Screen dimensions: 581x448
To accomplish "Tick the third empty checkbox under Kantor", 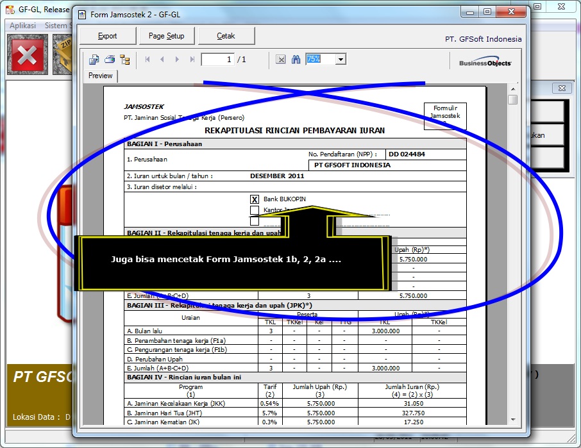I will (254, 221).
